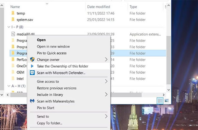Expand the Send to submenu

(106, 116)
